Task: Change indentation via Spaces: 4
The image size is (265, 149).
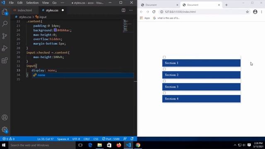Action: pyautogui.click(x=63, y=139)
